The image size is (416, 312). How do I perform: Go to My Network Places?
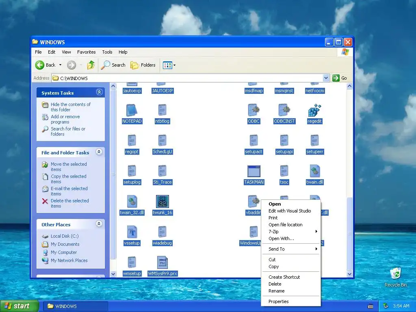pyautogui.click(x=69, y=260)
